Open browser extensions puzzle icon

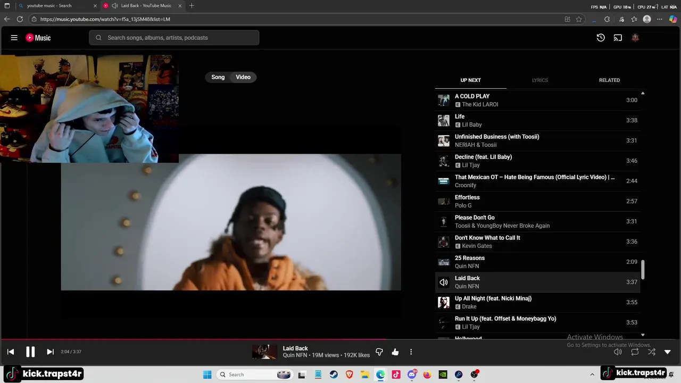pos(607,19)
